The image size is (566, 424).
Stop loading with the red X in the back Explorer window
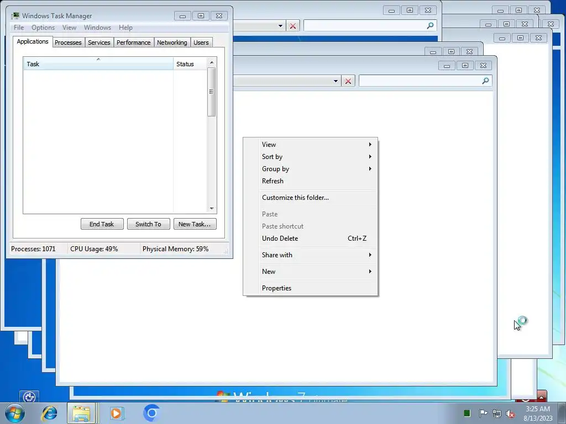(x=293, y=26)
